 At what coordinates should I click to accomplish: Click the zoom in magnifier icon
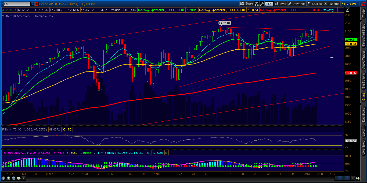point(8,178)
